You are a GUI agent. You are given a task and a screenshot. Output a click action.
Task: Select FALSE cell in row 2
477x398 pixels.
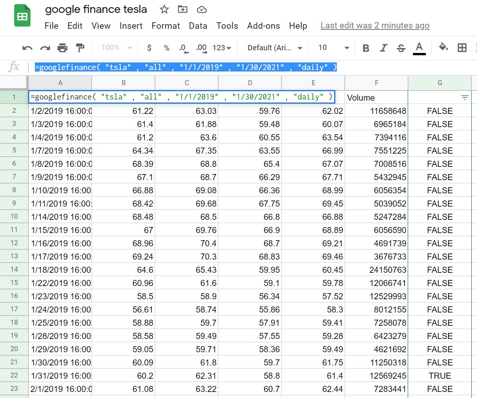(x=440, y=111)
